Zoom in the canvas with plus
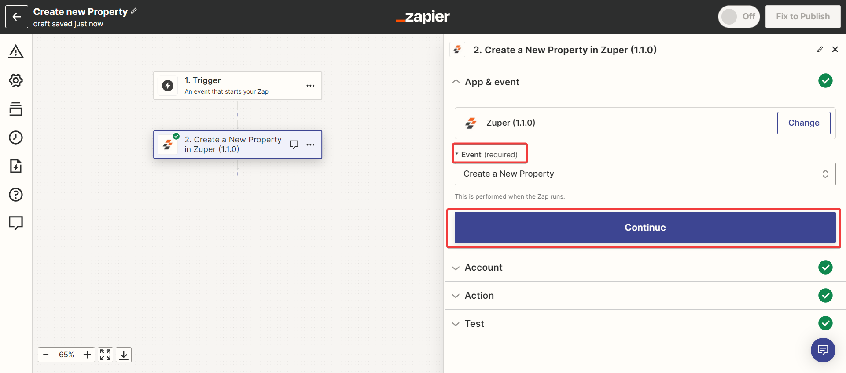The width and height of the screenshot is (846, 373). coord(87,355)
